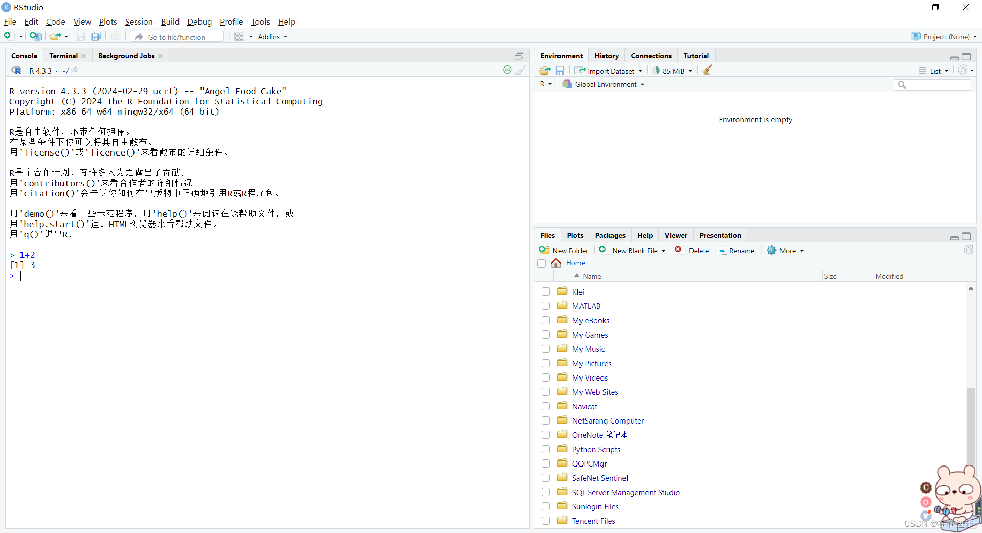Click Rename in the Files toolbar
The width and height of the screenshot is (982, 533).
tap(736, 250)
